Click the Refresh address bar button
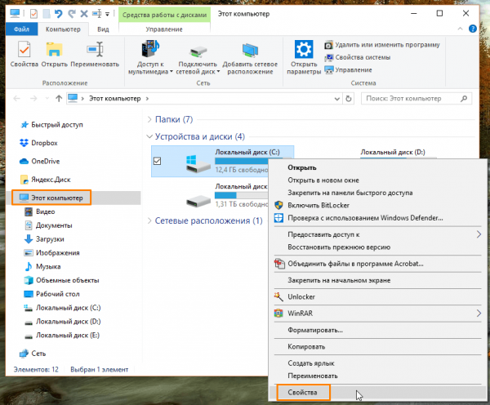This screenshot has width=490, height=405. coord(349,99)
